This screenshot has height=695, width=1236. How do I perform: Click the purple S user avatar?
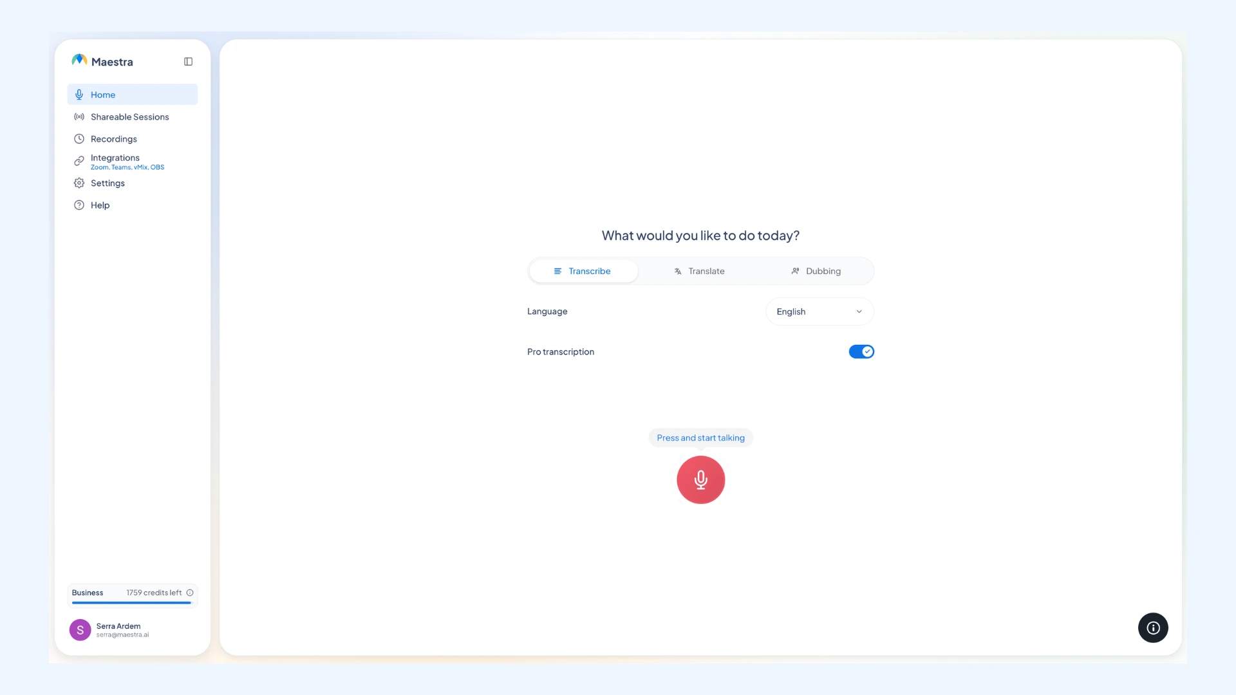(80, 630)
